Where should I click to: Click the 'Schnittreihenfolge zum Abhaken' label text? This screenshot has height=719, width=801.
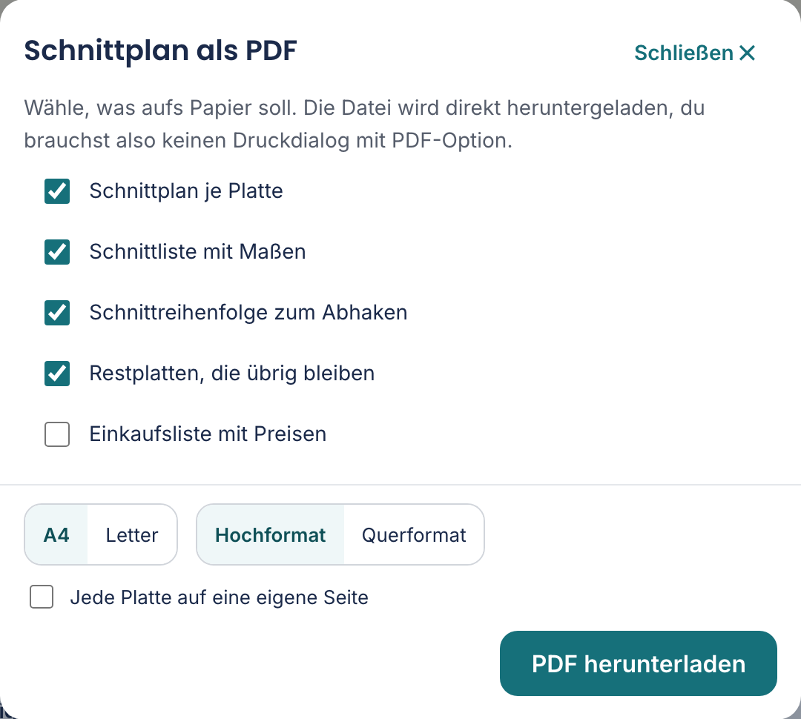click(x=248, y=313)
